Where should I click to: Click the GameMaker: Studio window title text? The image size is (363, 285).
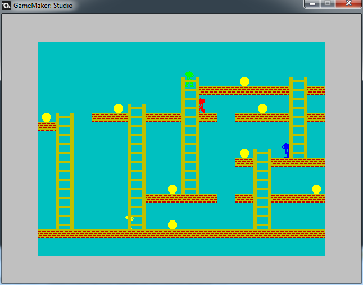tap(43, 5)
